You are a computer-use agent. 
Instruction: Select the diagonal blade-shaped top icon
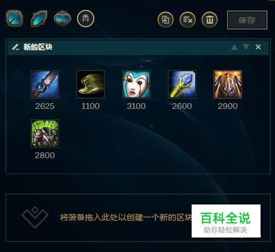(x=39, y=19)
